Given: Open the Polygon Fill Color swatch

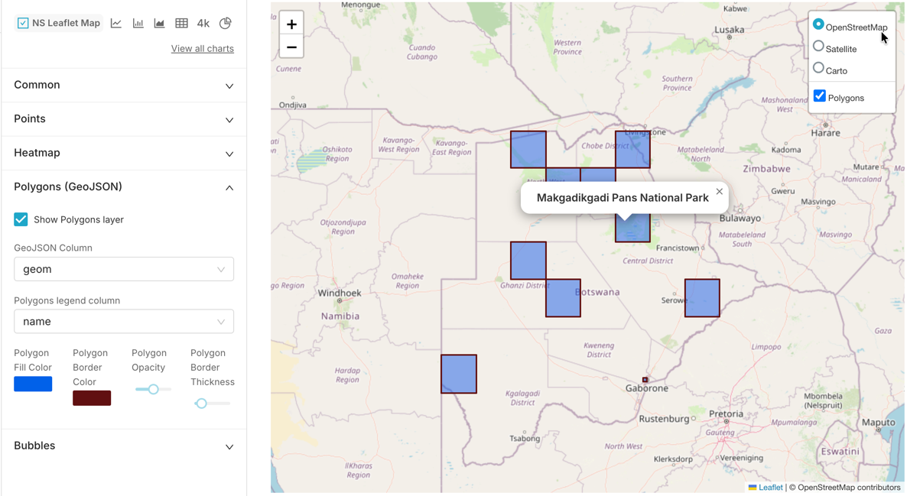Looking at the screenshot, I should click(x=33, y=384).
